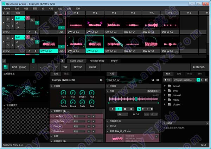Viewport: 211px width, 149px height.
Task: Open Low-Pass preset dropdown
Action: click(79, 116)
